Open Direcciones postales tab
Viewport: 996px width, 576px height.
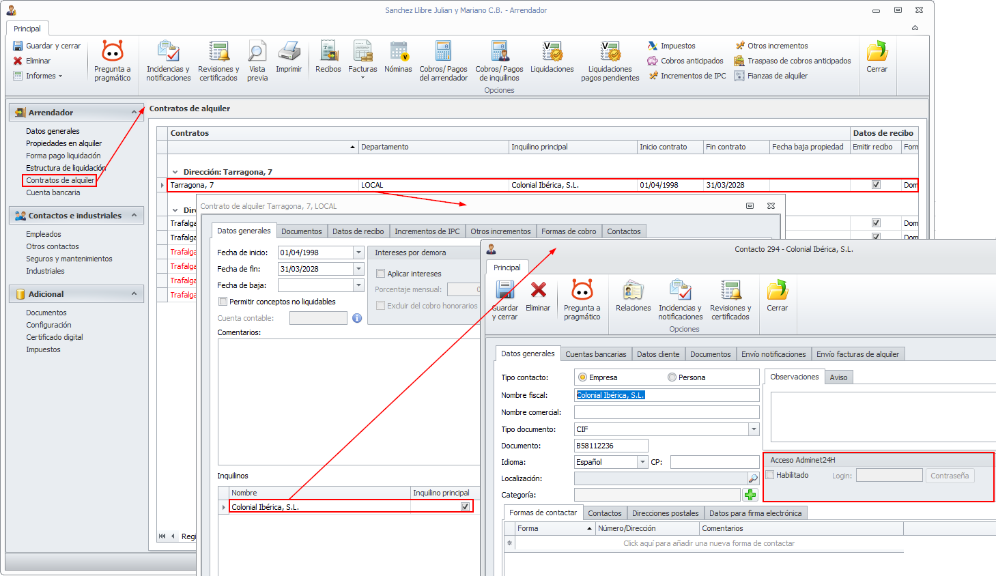click(666, 513)
